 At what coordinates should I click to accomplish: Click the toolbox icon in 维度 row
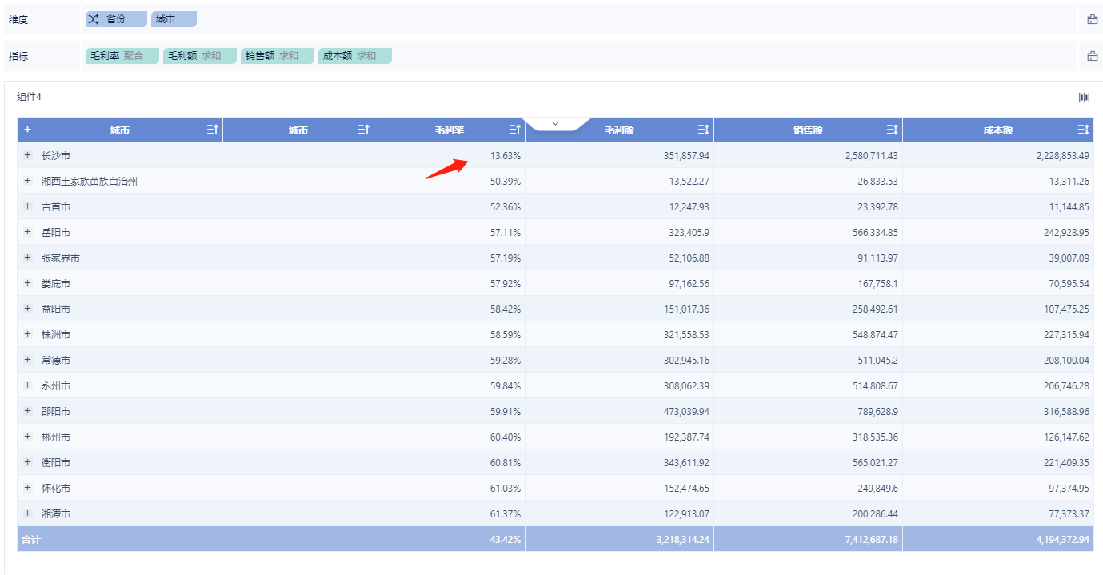point(1092,19)
